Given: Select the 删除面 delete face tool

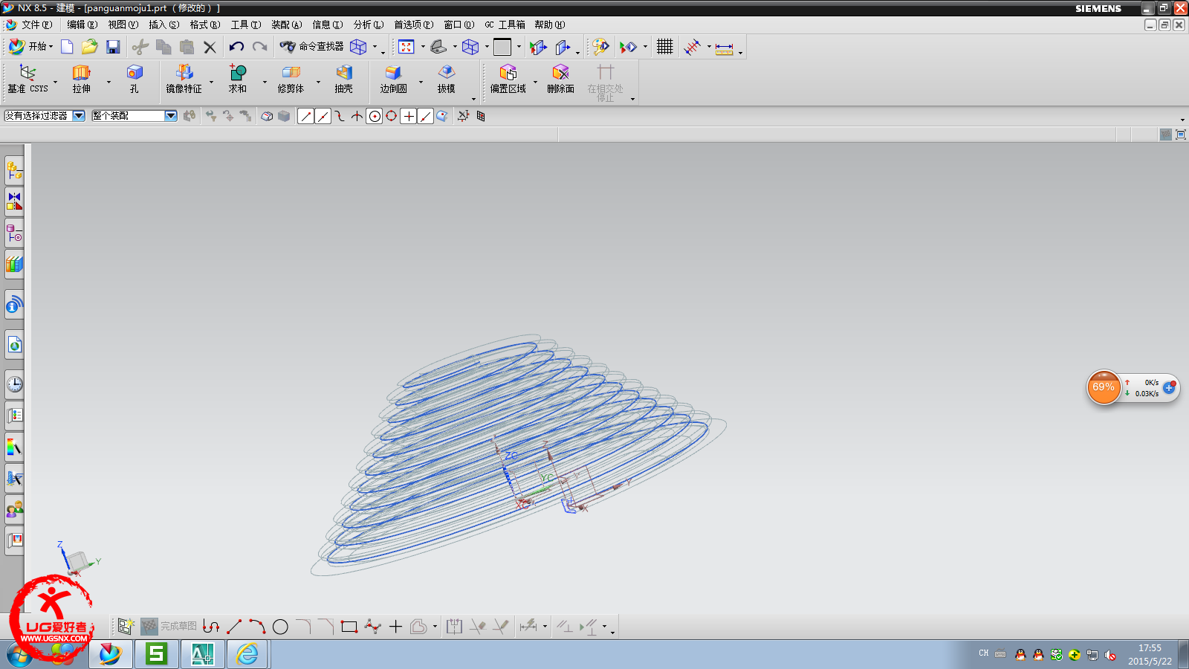Looking at the screenshot, I should coord(561,79).
